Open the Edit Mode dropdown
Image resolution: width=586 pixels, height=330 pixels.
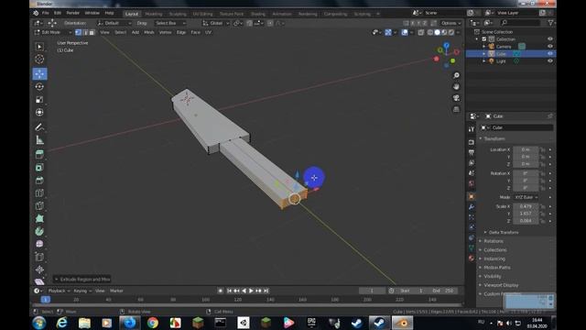(53, 33)
